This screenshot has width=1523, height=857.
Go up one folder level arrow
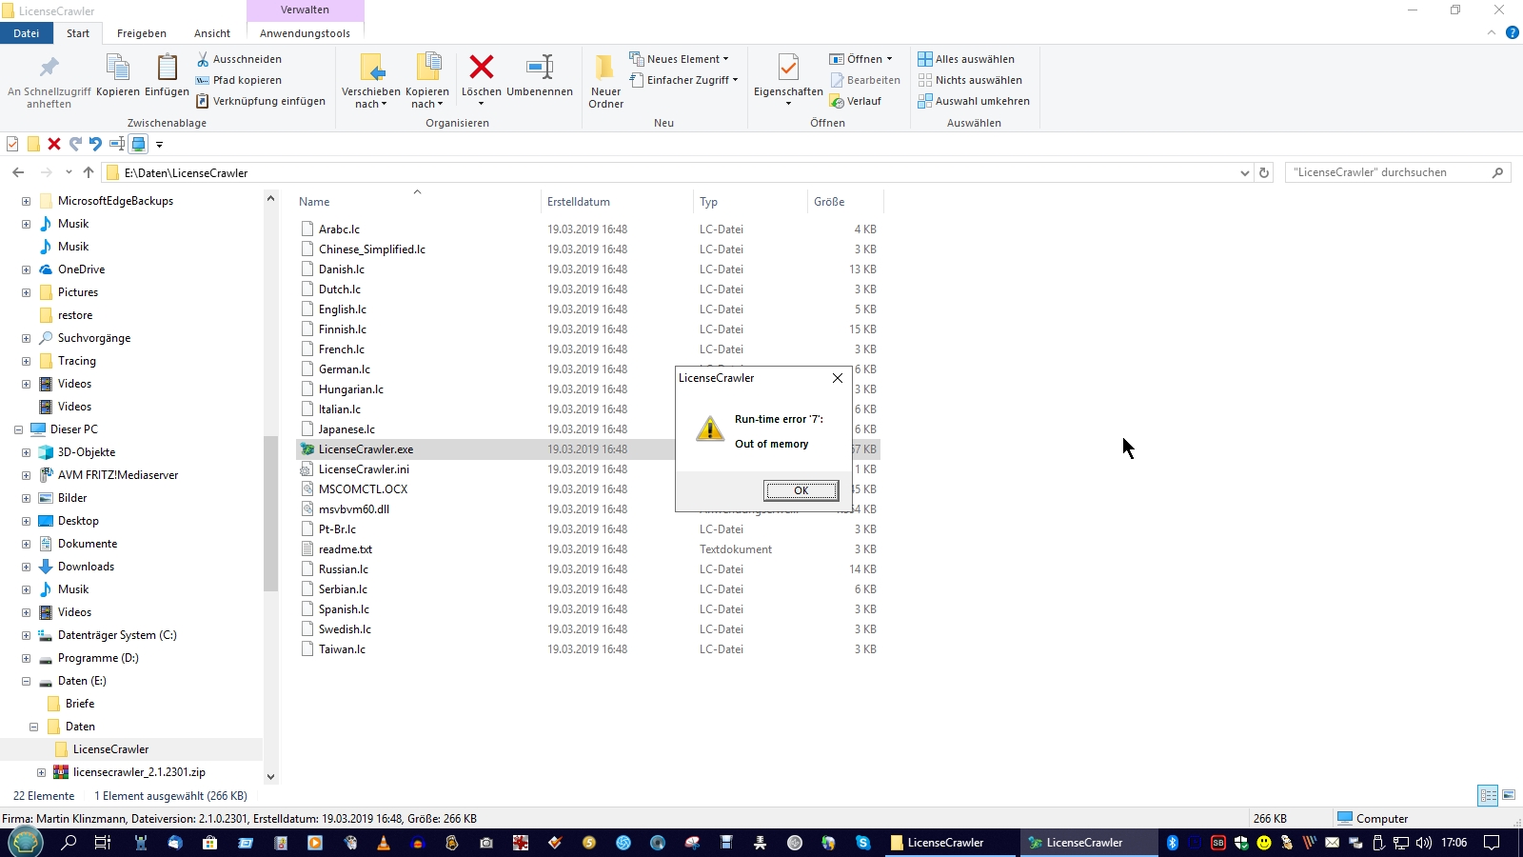pos(89,172)
